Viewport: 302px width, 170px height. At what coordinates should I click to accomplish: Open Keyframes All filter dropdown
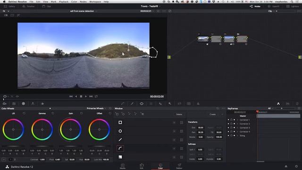[270, 108]
